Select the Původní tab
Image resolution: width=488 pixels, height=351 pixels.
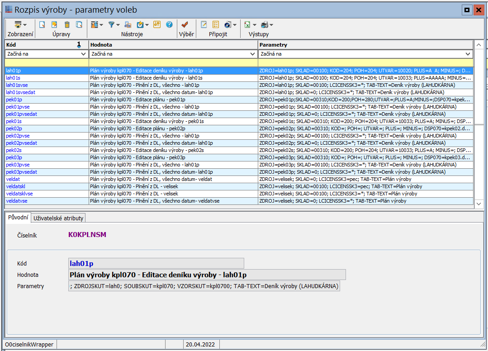(18, 218)
